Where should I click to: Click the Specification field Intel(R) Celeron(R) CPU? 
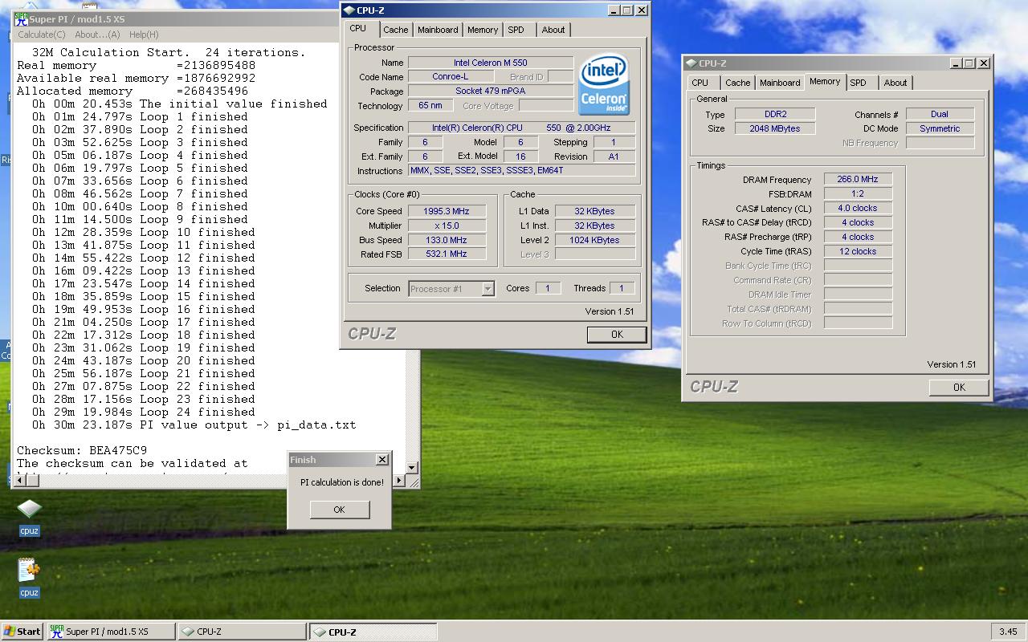[x=521, y=128]
